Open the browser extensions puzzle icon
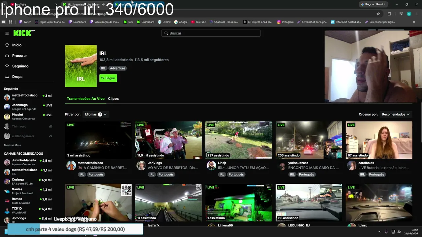 389,14
